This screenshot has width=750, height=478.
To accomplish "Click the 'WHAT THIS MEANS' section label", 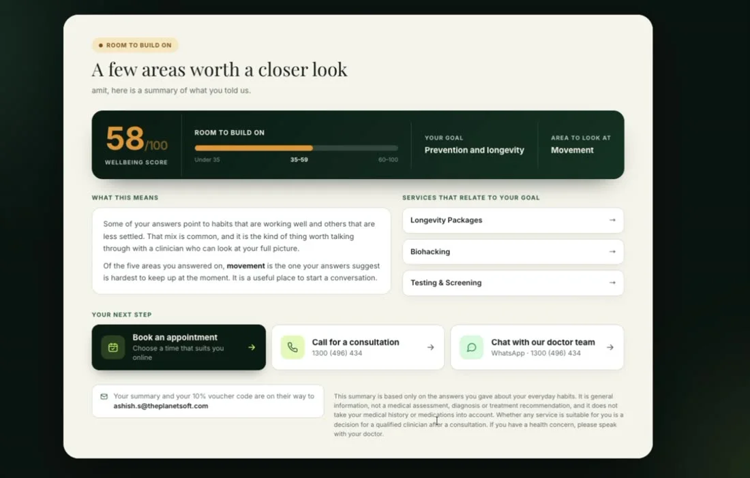I will click(x=125, y=197).
